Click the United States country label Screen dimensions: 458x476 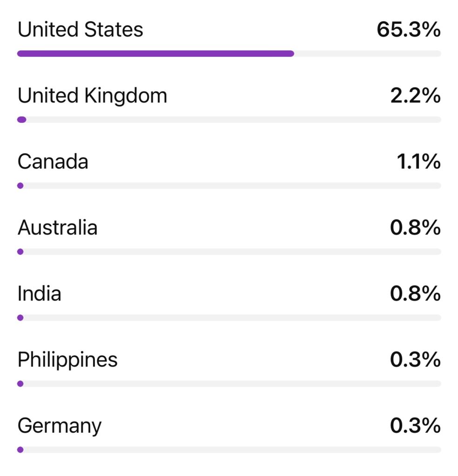point(80,30)
